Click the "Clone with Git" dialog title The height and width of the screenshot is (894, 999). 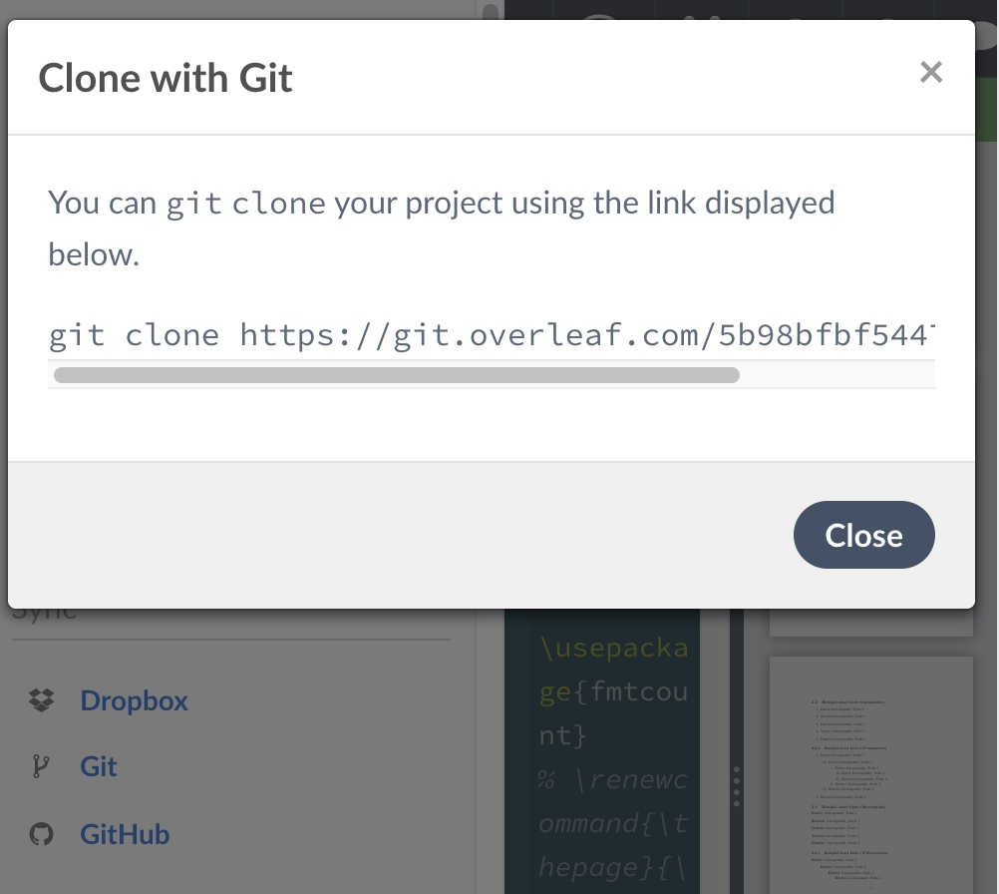point(166,77)
